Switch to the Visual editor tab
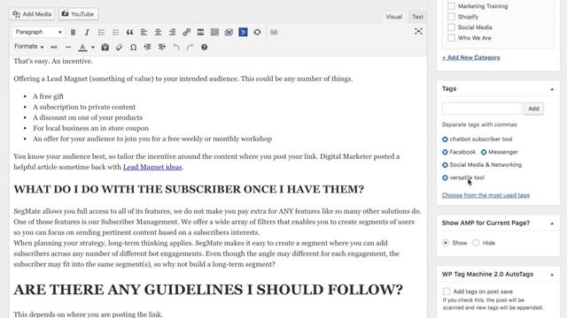The image size is (567, 318). [393, 17]
